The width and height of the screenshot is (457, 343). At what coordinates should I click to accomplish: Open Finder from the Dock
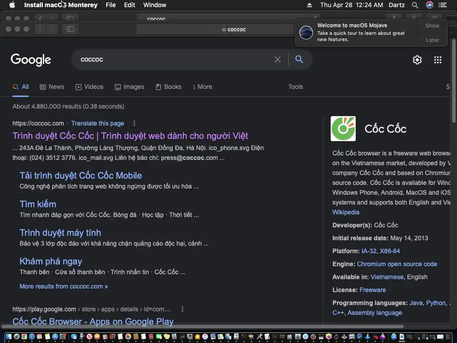point(8,337)
